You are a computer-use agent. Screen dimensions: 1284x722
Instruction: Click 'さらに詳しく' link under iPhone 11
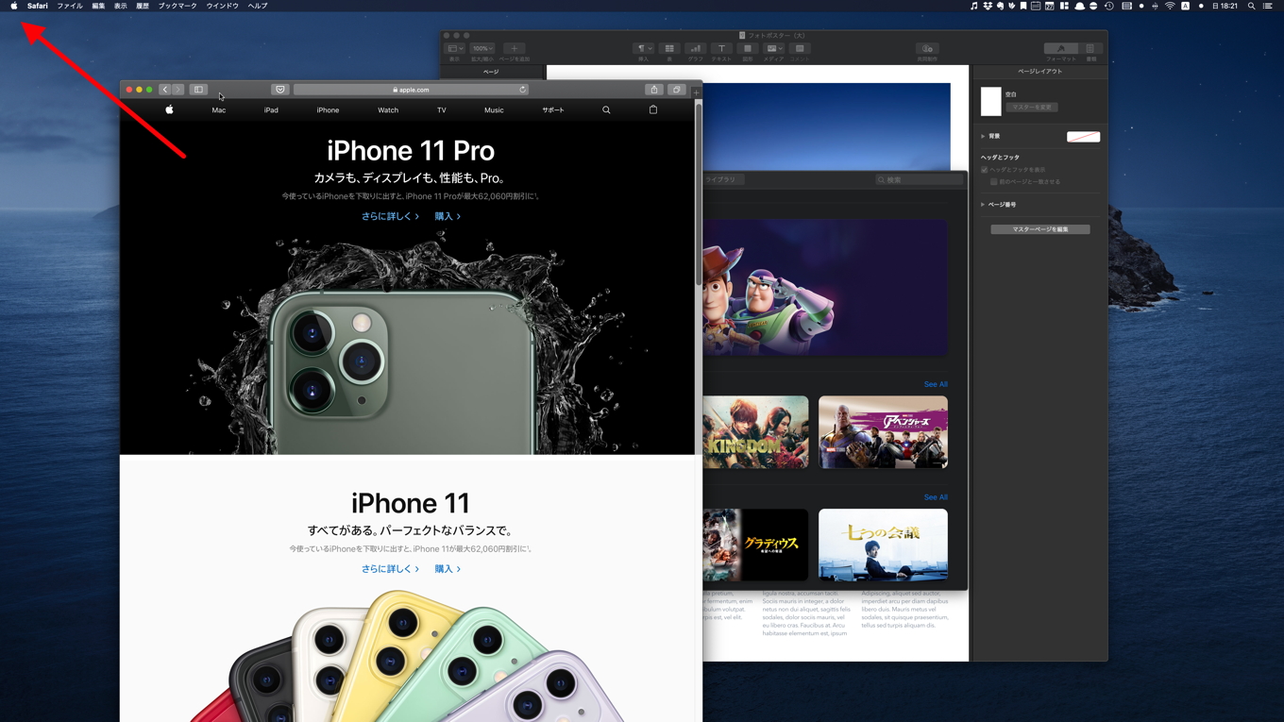point(390,569)
